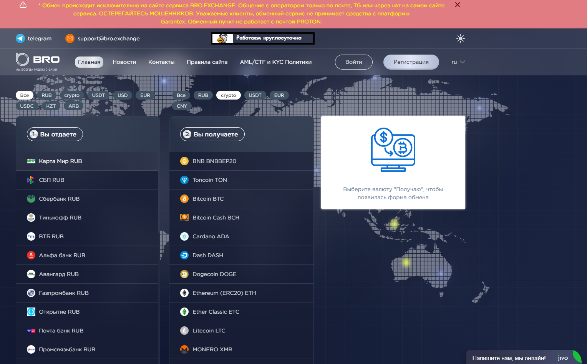Click the Ether Classic ETC icon

tap(184, 312)
